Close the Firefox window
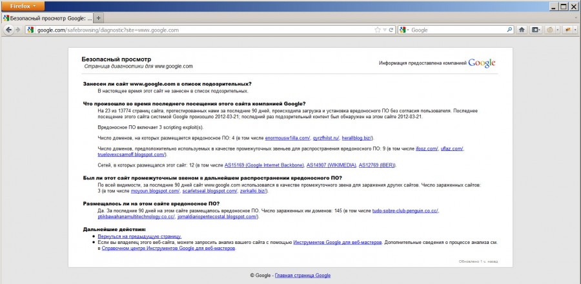This screenshot has width=581, height=284. pos(574,6)
